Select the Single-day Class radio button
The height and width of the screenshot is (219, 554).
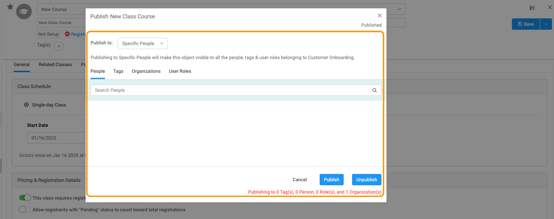pyautogui.click(x=26, y=105)
